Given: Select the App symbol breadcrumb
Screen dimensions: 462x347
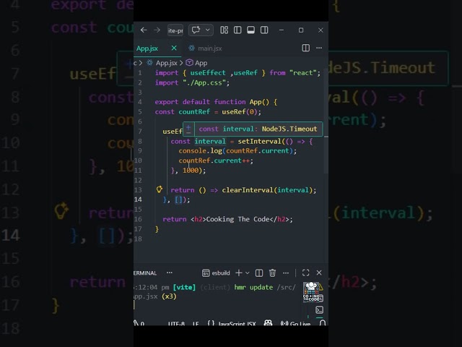Looking at the screenshot, I should tap(201, 63).
